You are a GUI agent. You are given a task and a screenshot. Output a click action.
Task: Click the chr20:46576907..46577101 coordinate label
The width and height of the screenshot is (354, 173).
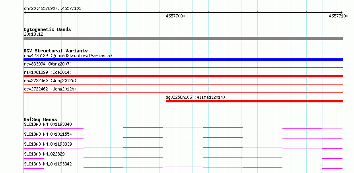tap(53, 9)
